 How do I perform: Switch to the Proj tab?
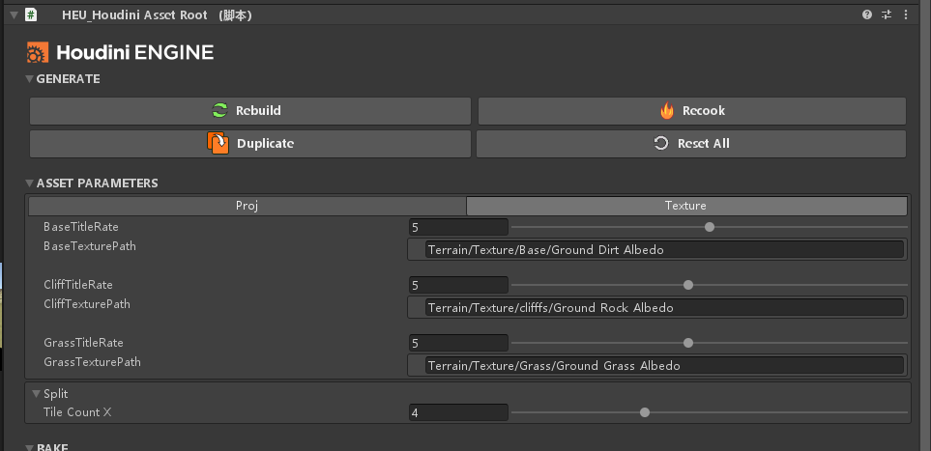[x=247, y=206]
